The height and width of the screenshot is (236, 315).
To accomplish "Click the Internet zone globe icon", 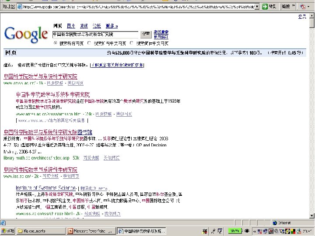I will (x=275, y=223).
